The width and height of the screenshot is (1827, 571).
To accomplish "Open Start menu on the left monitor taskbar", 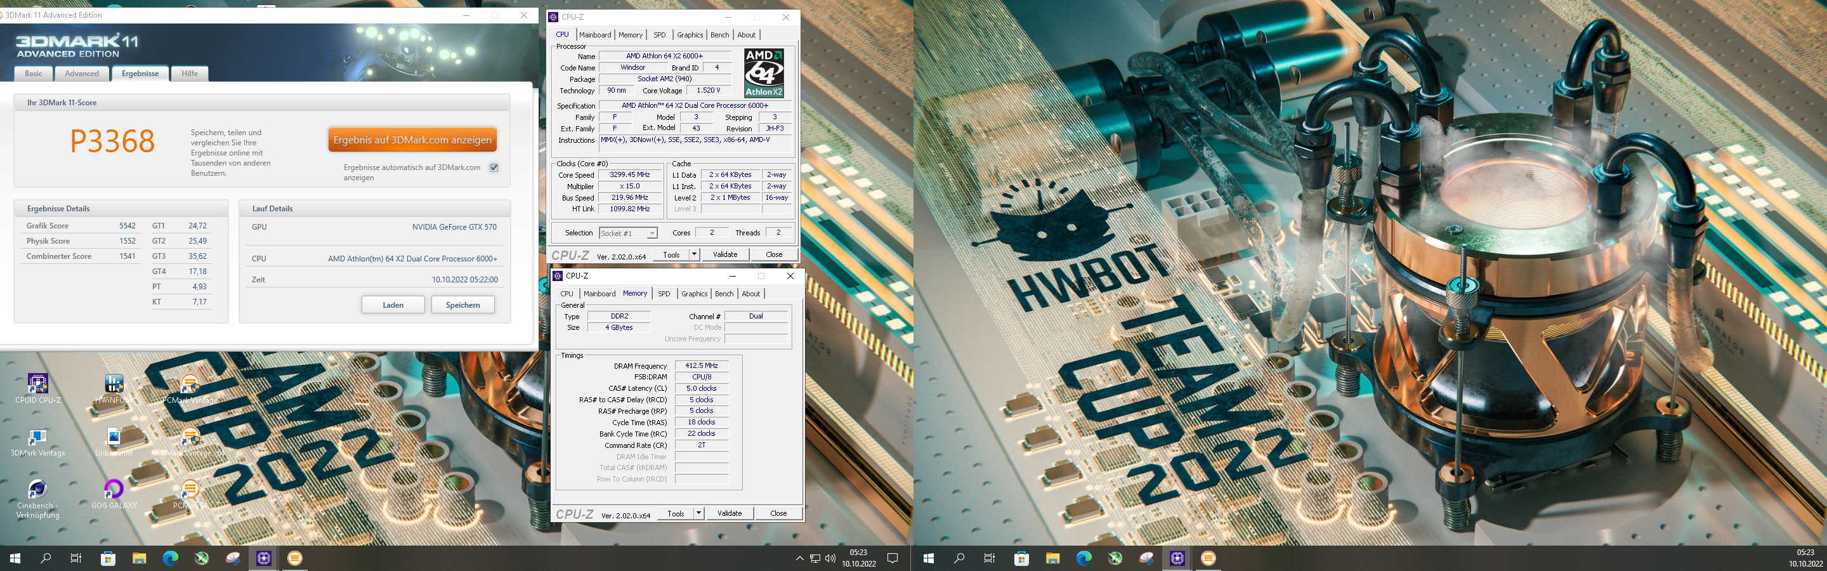I will tap(15, 558).
